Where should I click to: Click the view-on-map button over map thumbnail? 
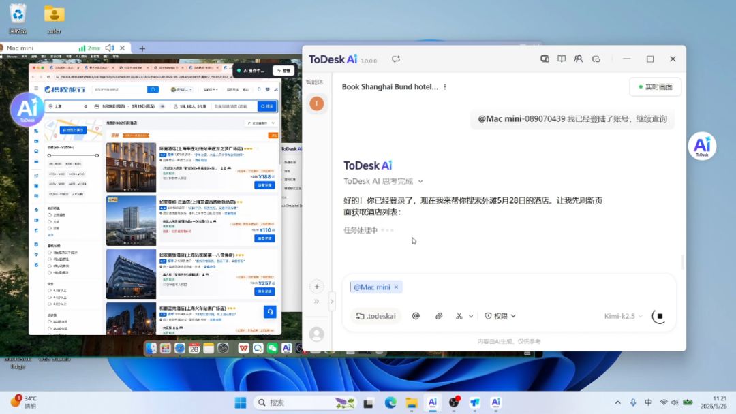coord(73,130)
